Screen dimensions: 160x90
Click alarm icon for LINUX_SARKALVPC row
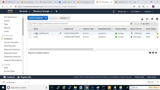[x=157, y=33]
